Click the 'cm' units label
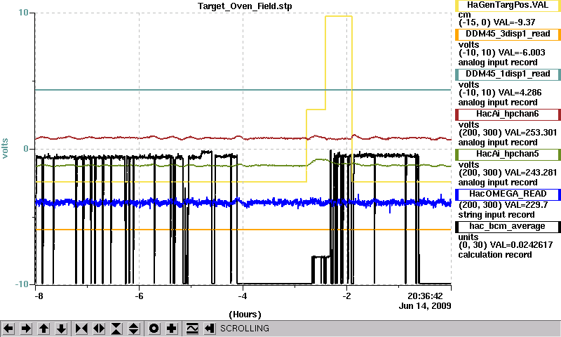561x337 pixels. [464, 15]
